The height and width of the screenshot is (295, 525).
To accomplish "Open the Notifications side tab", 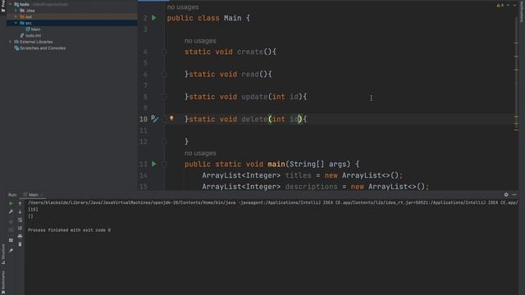I will 522,11.
